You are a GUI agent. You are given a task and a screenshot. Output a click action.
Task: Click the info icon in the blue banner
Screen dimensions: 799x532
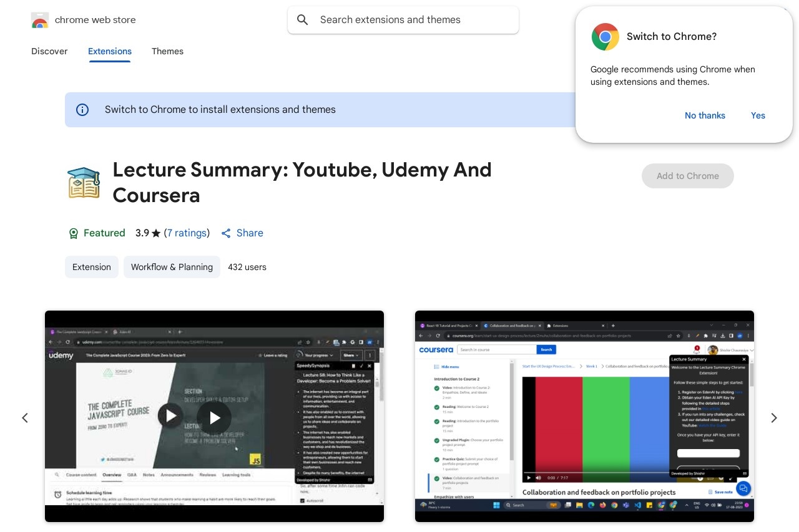(82, 110)
